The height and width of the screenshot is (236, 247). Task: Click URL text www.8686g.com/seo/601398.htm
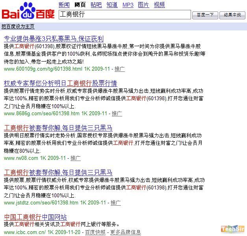42,114
